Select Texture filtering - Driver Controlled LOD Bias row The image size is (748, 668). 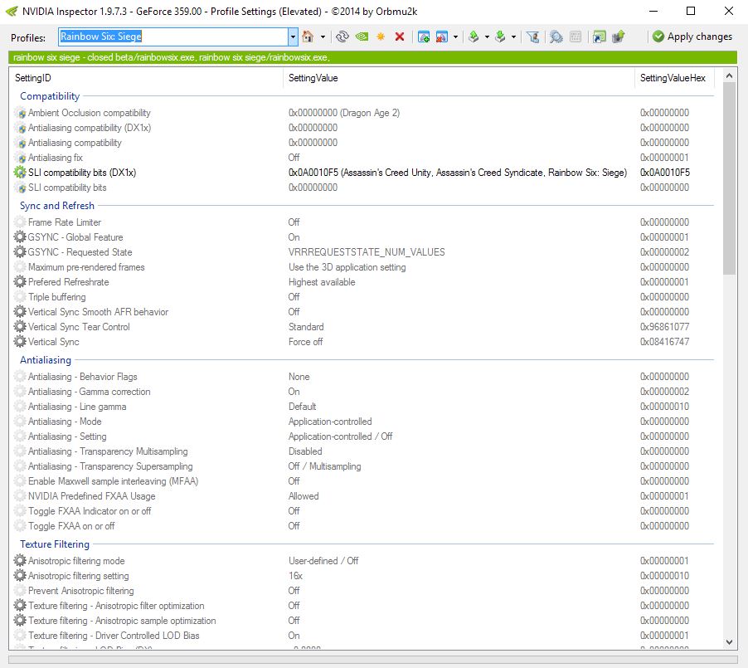click(x=363, y=636)
